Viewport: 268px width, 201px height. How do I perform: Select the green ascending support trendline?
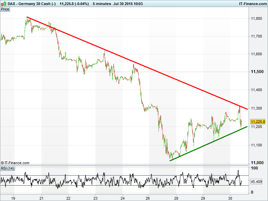(208, 144)
